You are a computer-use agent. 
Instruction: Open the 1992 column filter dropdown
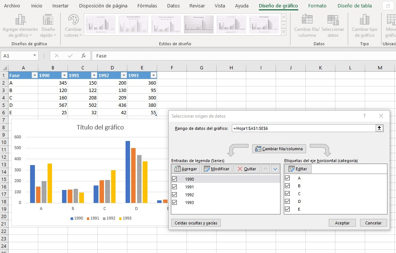point(124,75)
